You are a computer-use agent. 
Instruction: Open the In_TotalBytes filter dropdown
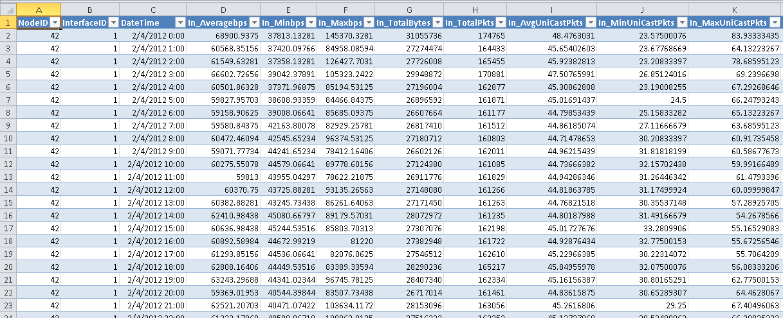pos(436,22)
